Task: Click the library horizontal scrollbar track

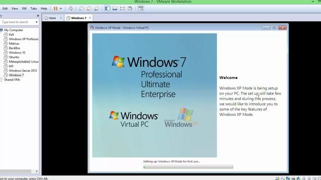Action: click(x=16, y=171)
